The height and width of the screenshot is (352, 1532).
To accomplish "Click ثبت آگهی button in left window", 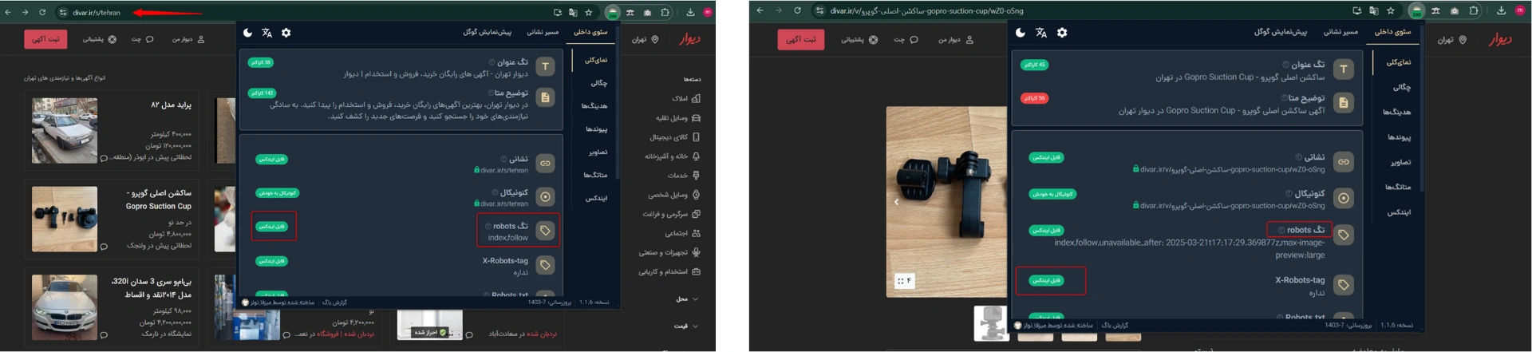I will 45,39.
